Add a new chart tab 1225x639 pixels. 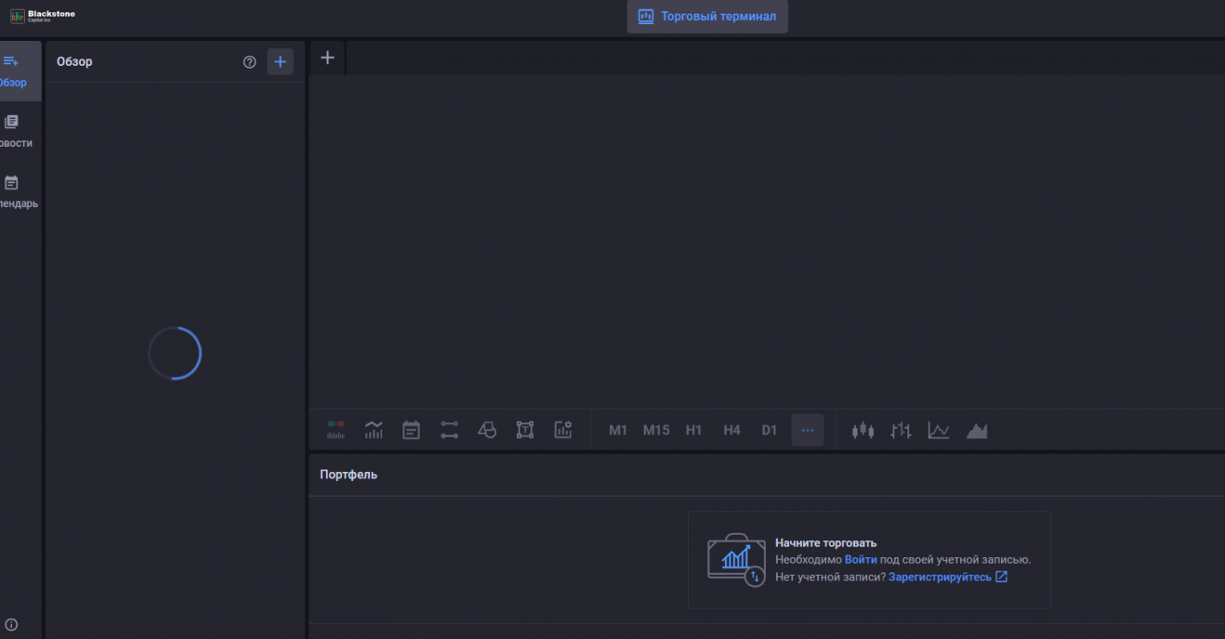[327, 58]
